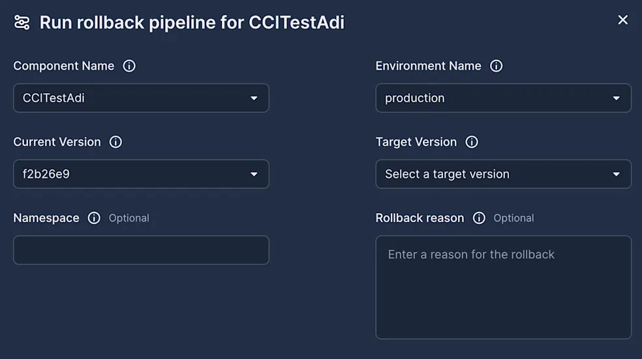Viewport: 642px width, 359px height.
Task: Click the Component Name field label
Action: pyautogui.click(x=64, y=66)
